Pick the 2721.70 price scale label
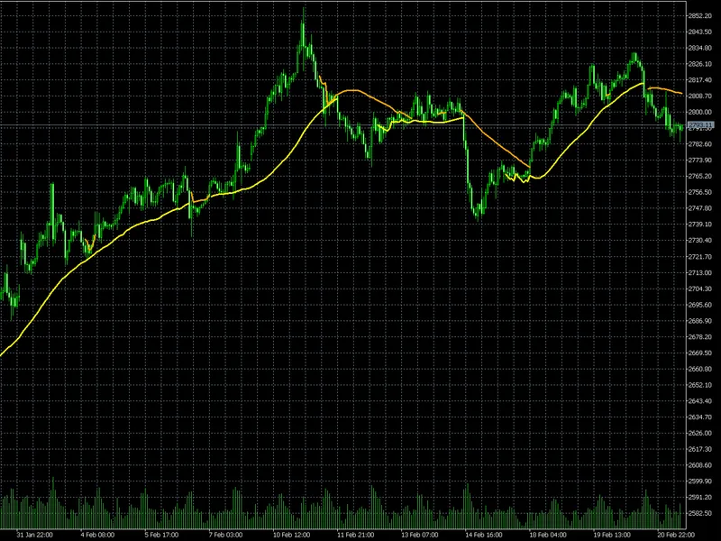Viewport: 721px width, 541px height. (x=700, y=257)
